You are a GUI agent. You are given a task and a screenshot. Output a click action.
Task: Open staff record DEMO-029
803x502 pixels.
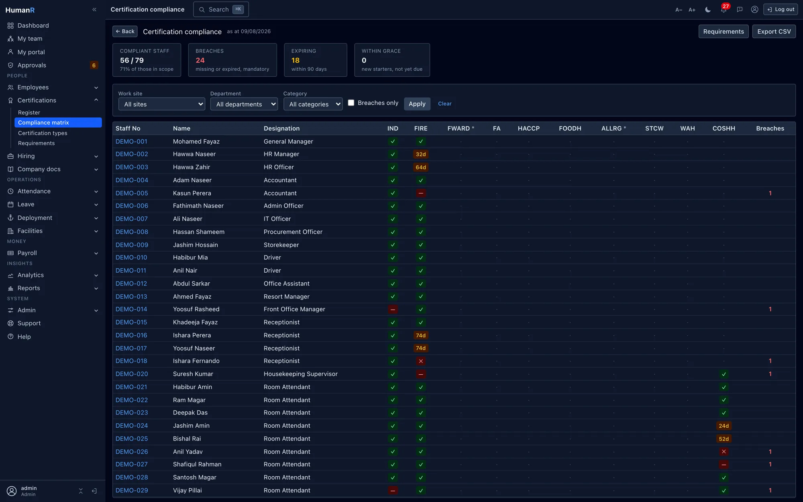132,490
